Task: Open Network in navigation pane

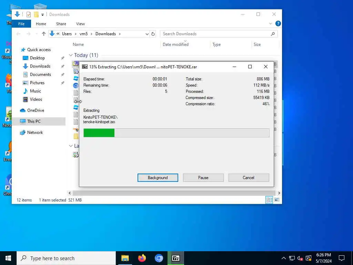Action: [35, 132]
